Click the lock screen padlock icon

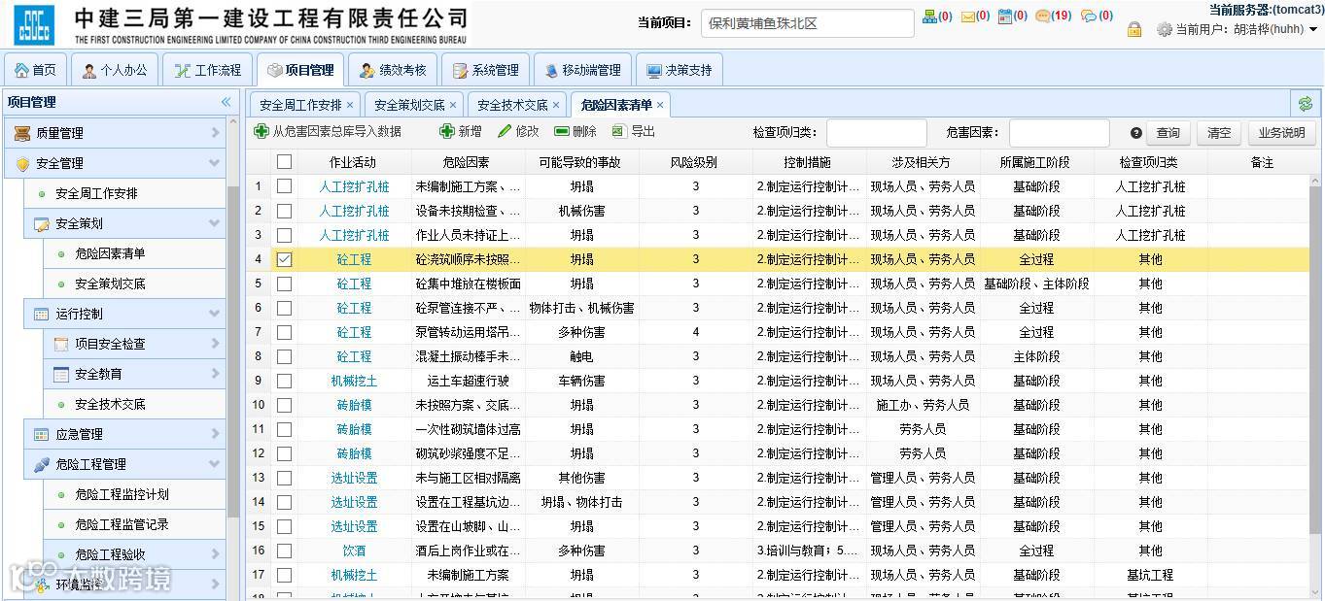1134,29
